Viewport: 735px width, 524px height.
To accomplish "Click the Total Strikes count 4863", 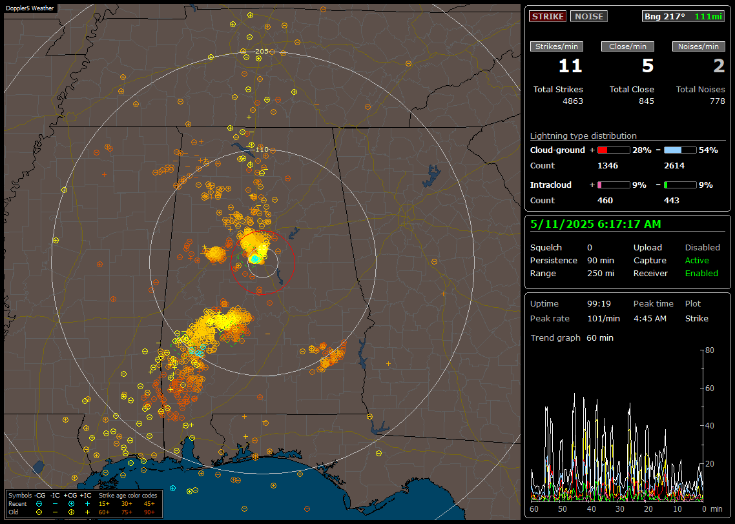I will pos(573,101).
